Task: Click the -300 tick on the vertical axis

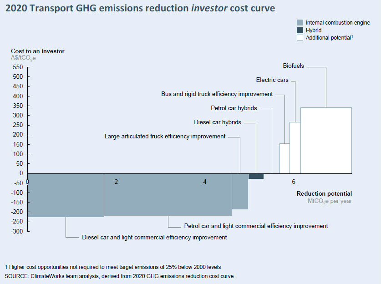Action: pyautogui.click(x=16, y=231)
